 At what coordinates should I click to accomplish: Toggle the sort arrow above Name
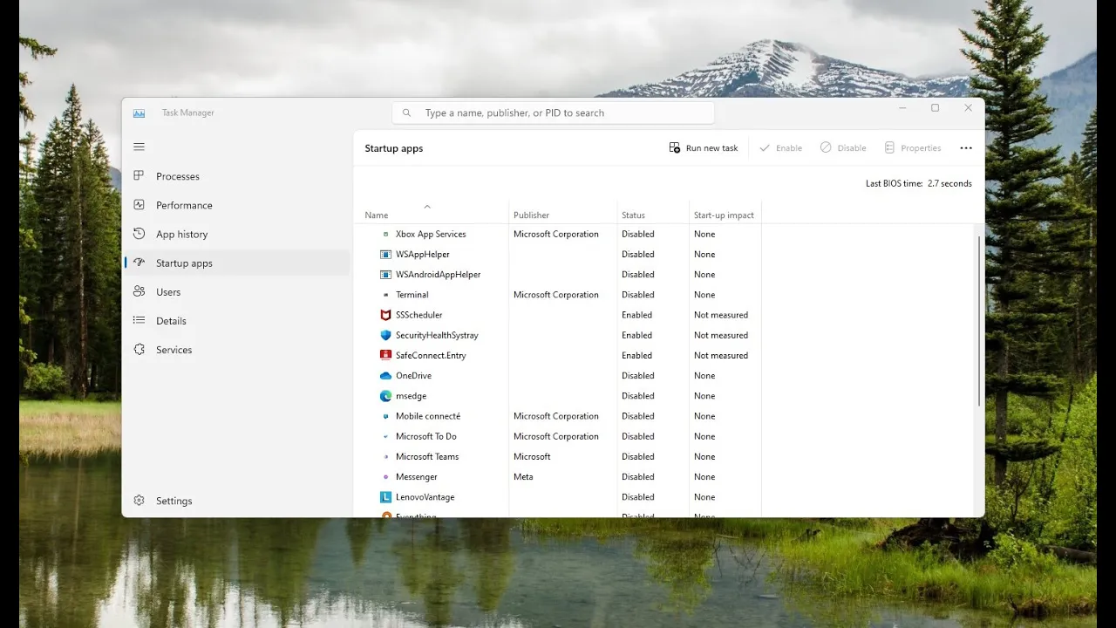427,207
